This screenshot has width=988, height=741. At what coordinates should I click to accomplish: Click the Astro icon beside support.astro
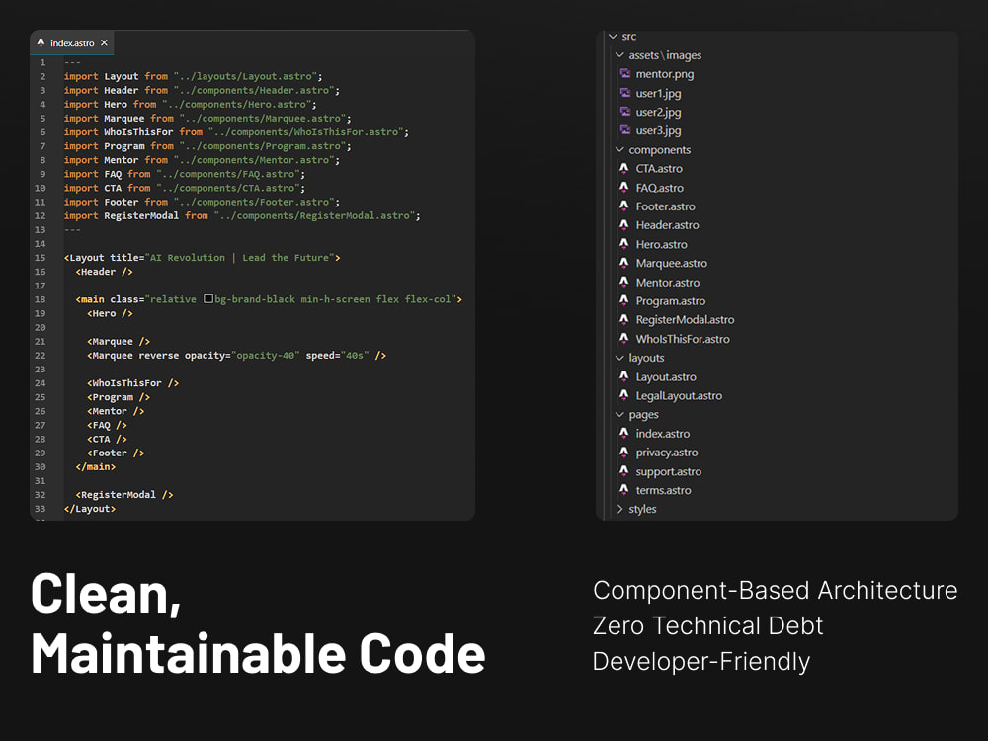tap(623, 470)
